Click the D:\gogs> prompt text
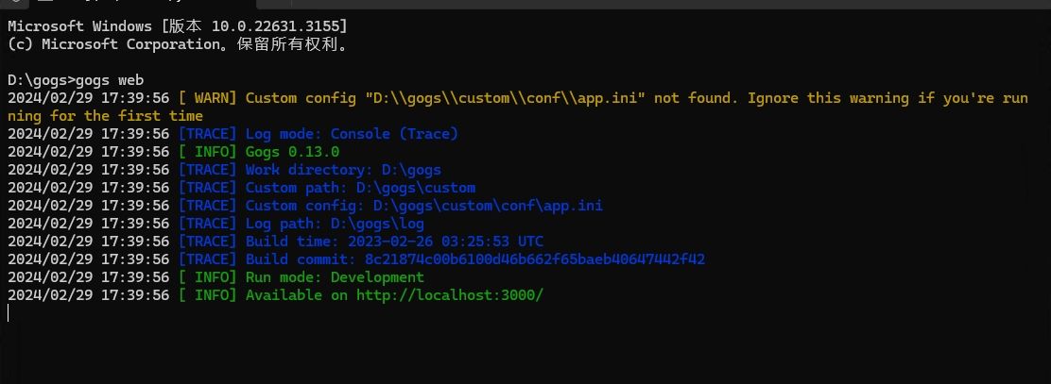 tap(38, 80)
